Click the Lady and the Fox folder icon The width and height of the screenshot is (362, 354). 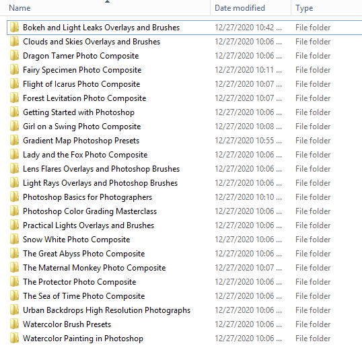(x=14, y=155)
